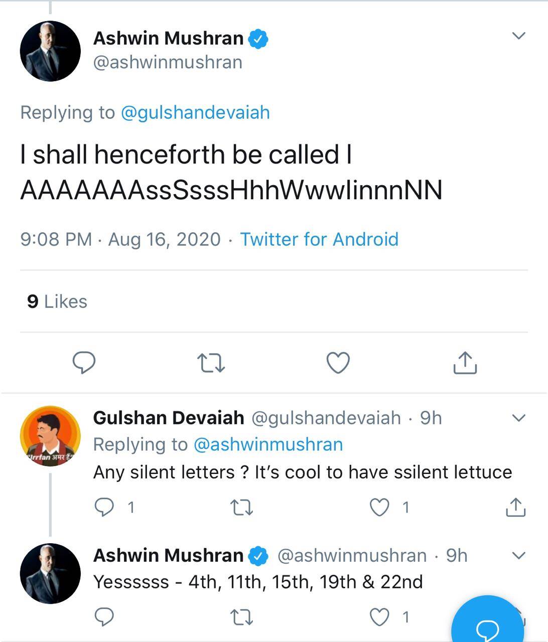Open the chevron menu on Gulshan's reply
Image resolution: width=548 pixels, height=642 pixels.
click(518, 418)
